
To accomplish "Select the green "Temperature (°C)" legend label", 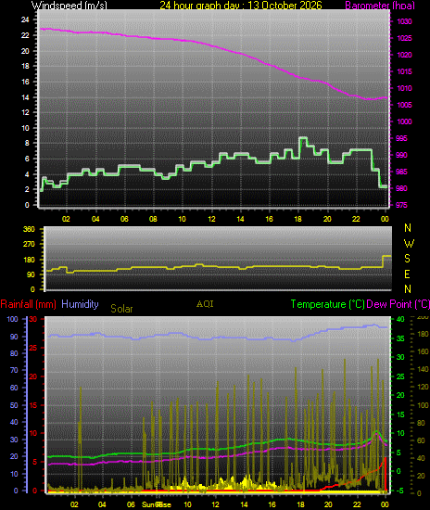I will click(x=328, y=304).
